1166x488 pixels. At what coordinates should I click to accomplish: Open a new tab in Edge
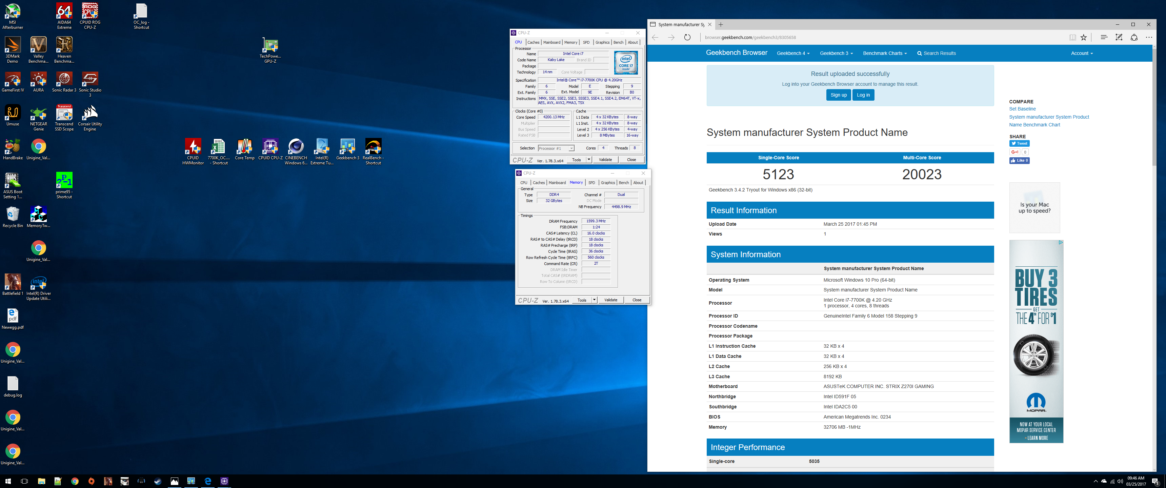click(x=721, y=24)
